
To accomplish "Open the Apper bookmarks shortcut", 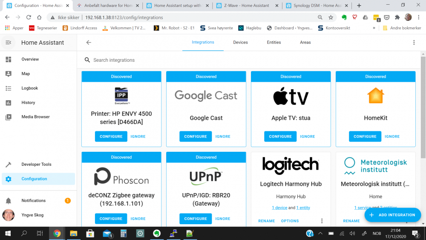I will point(14,28).
